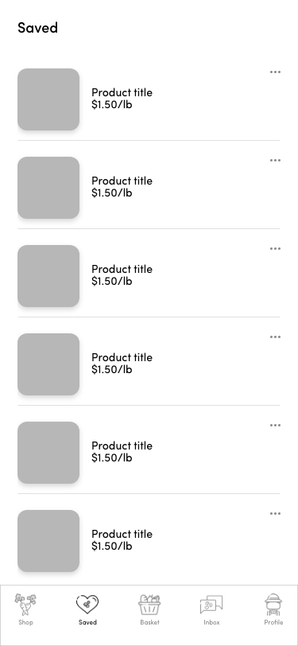
Task: Click the Inbox label in navigation bar
Action: [x=211, y=622]
